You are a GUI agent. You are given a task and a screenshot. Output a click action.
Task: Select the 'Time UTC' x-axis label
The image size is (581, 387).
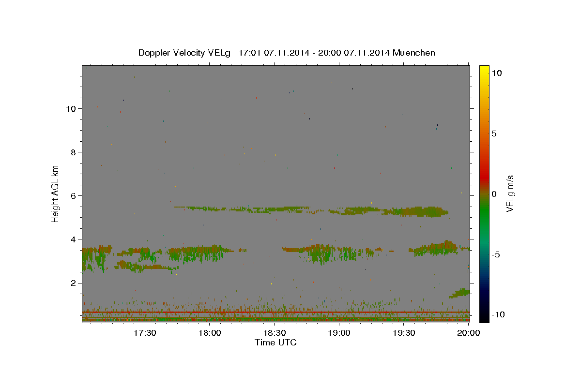(275, 343)
